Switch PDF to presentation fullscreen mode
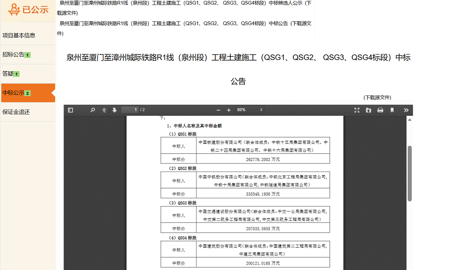The height and width of the screenshot is (270, 454). tap(357, 110)
